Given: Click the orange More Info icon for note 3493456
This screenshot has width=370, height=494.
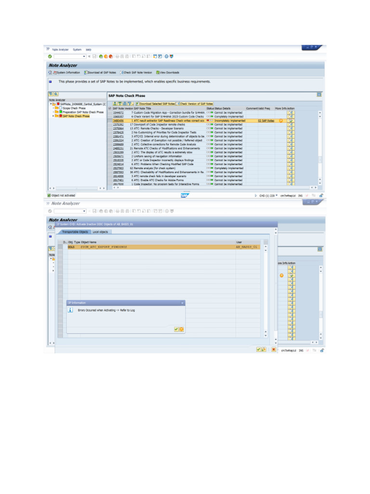Looking at the screenshot, I should coord(281,121).
